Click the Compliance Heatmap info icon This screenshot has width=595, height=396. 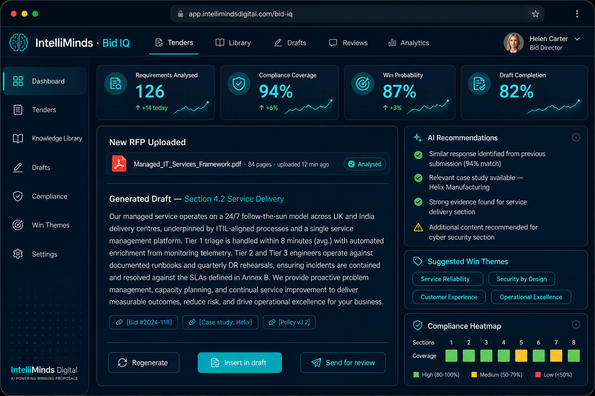point(576,324)
